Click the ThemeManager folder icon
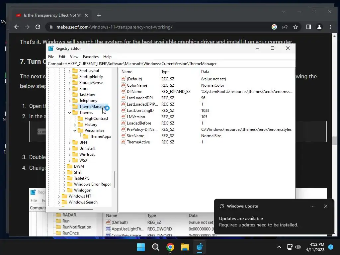This screenshot has height=255, width=340. click(x=75, y=107)
